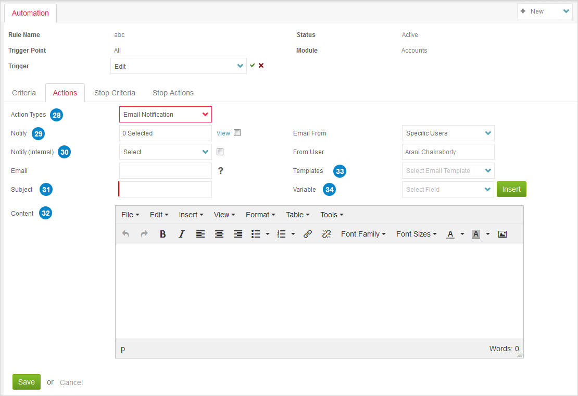
Task: Insert a numbered list
Action: [x=282, y=234]
